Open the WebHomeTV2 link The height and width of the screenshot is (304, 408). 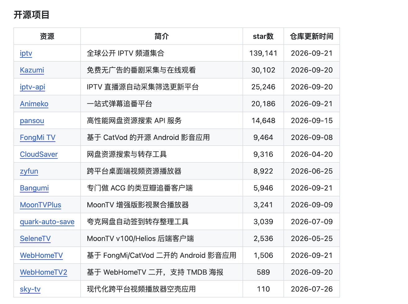pyautogui.click(x=43, y=272)
